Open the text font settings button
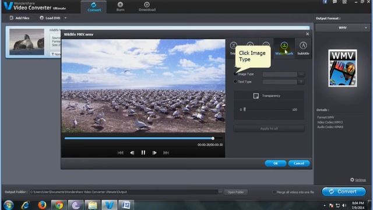Viewport: 373px width, 210px height. pos(301,82)
